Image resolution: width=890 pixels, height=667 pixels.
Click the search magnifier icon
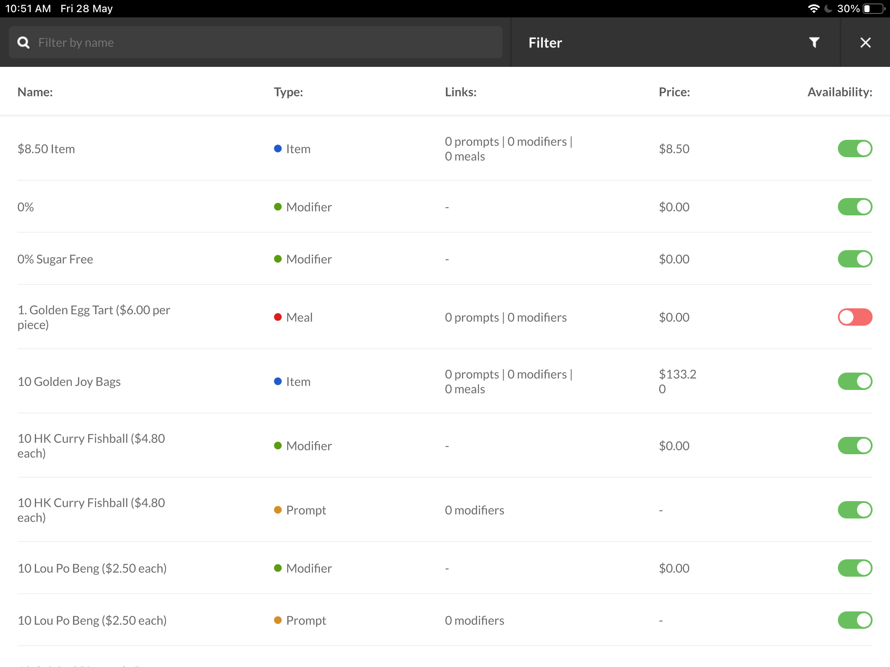(x=23, y=43)
